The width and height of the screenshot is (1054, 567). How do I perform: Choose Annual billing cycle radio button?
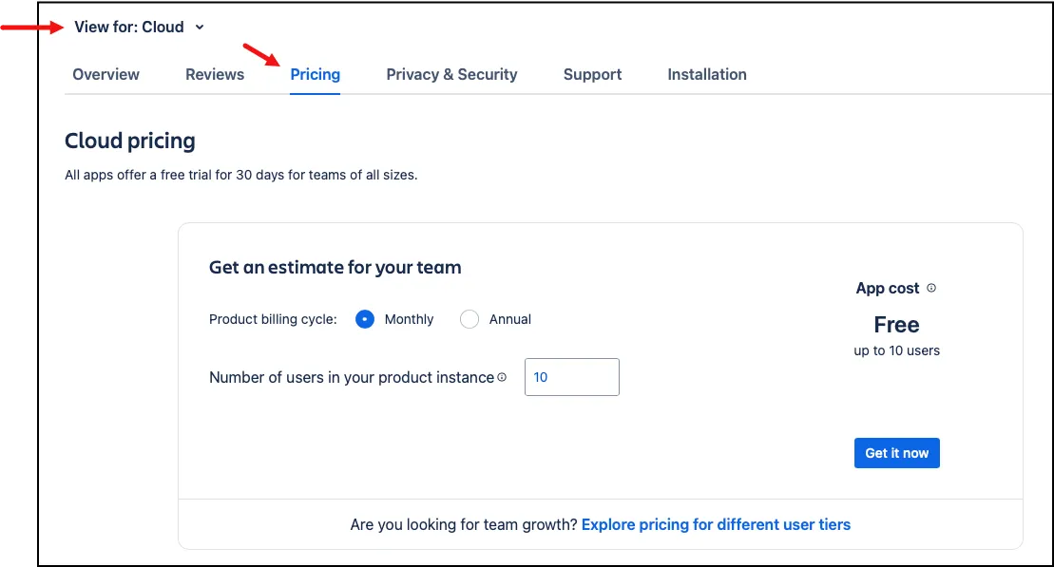470,319
